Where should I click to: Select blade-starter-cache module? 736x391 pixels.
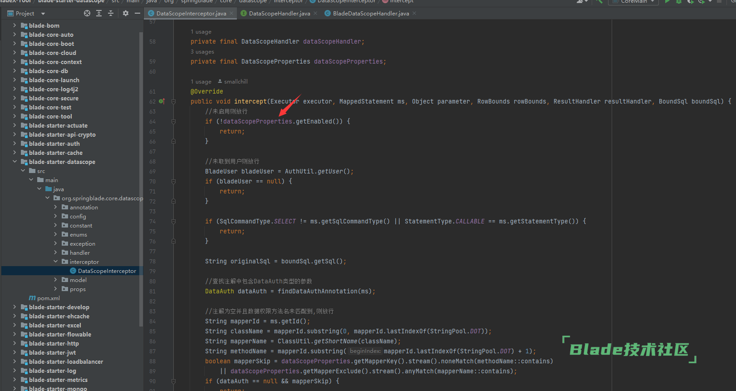pos(56,153)
